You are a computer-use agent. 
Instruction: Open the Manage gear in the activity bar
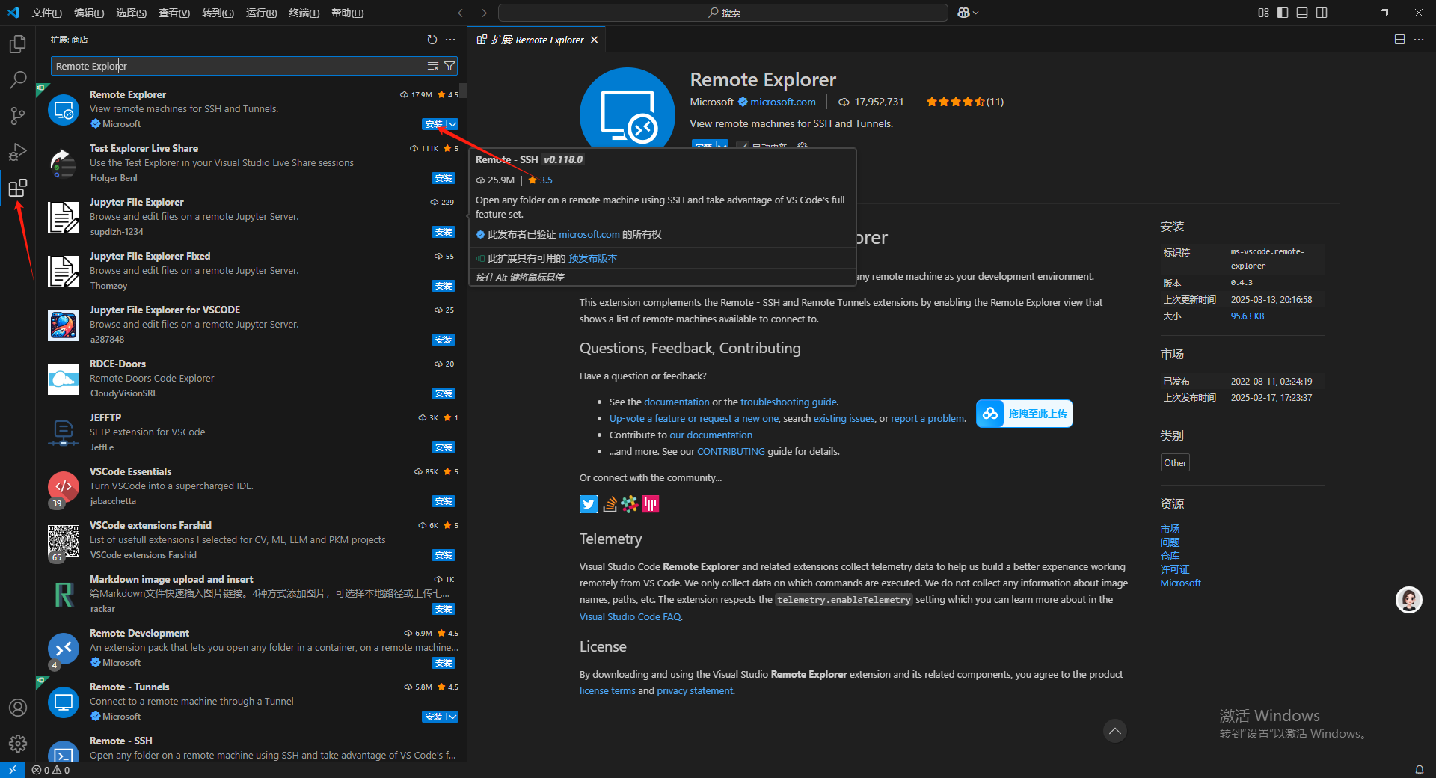[x=17, y=744]
